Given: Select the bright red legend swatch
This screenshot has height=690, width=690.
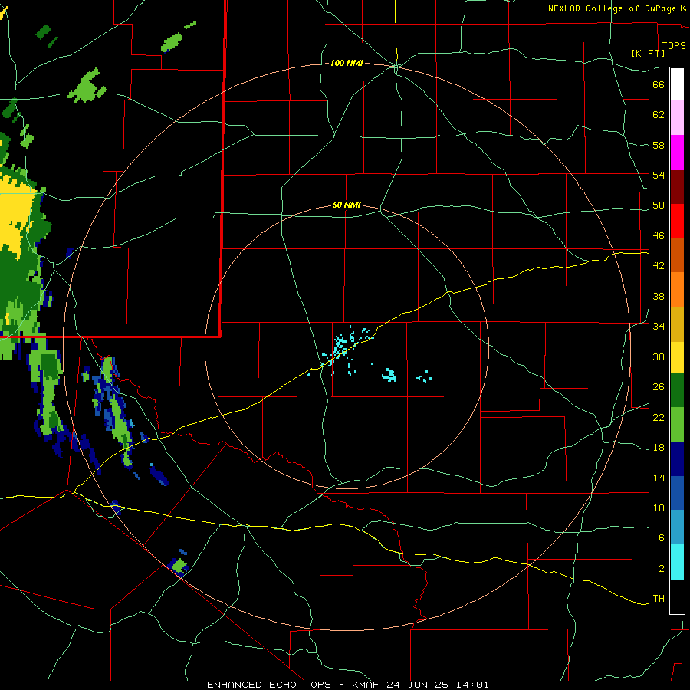Looking at the screenshot, I should click(x=677, y=221).
